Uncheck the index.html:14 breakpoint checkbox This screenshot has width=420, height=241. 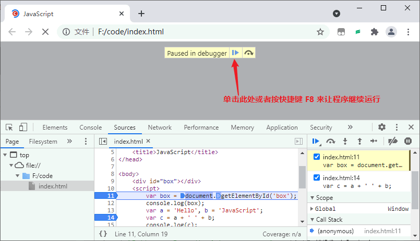[x=317, y=177]
